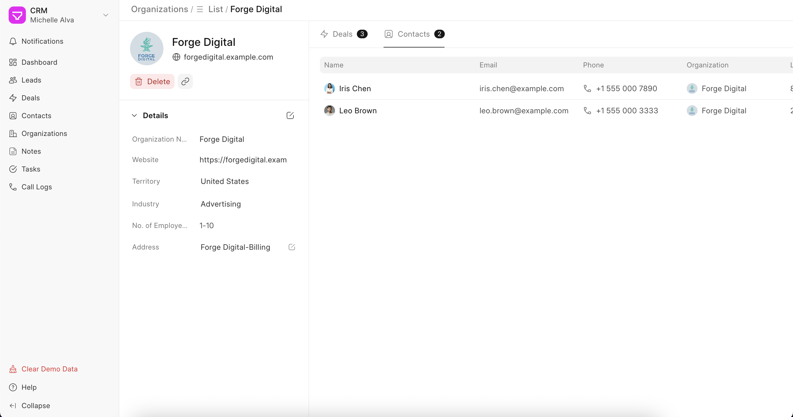Edit Details section with pencil icon

coord(290,115)
